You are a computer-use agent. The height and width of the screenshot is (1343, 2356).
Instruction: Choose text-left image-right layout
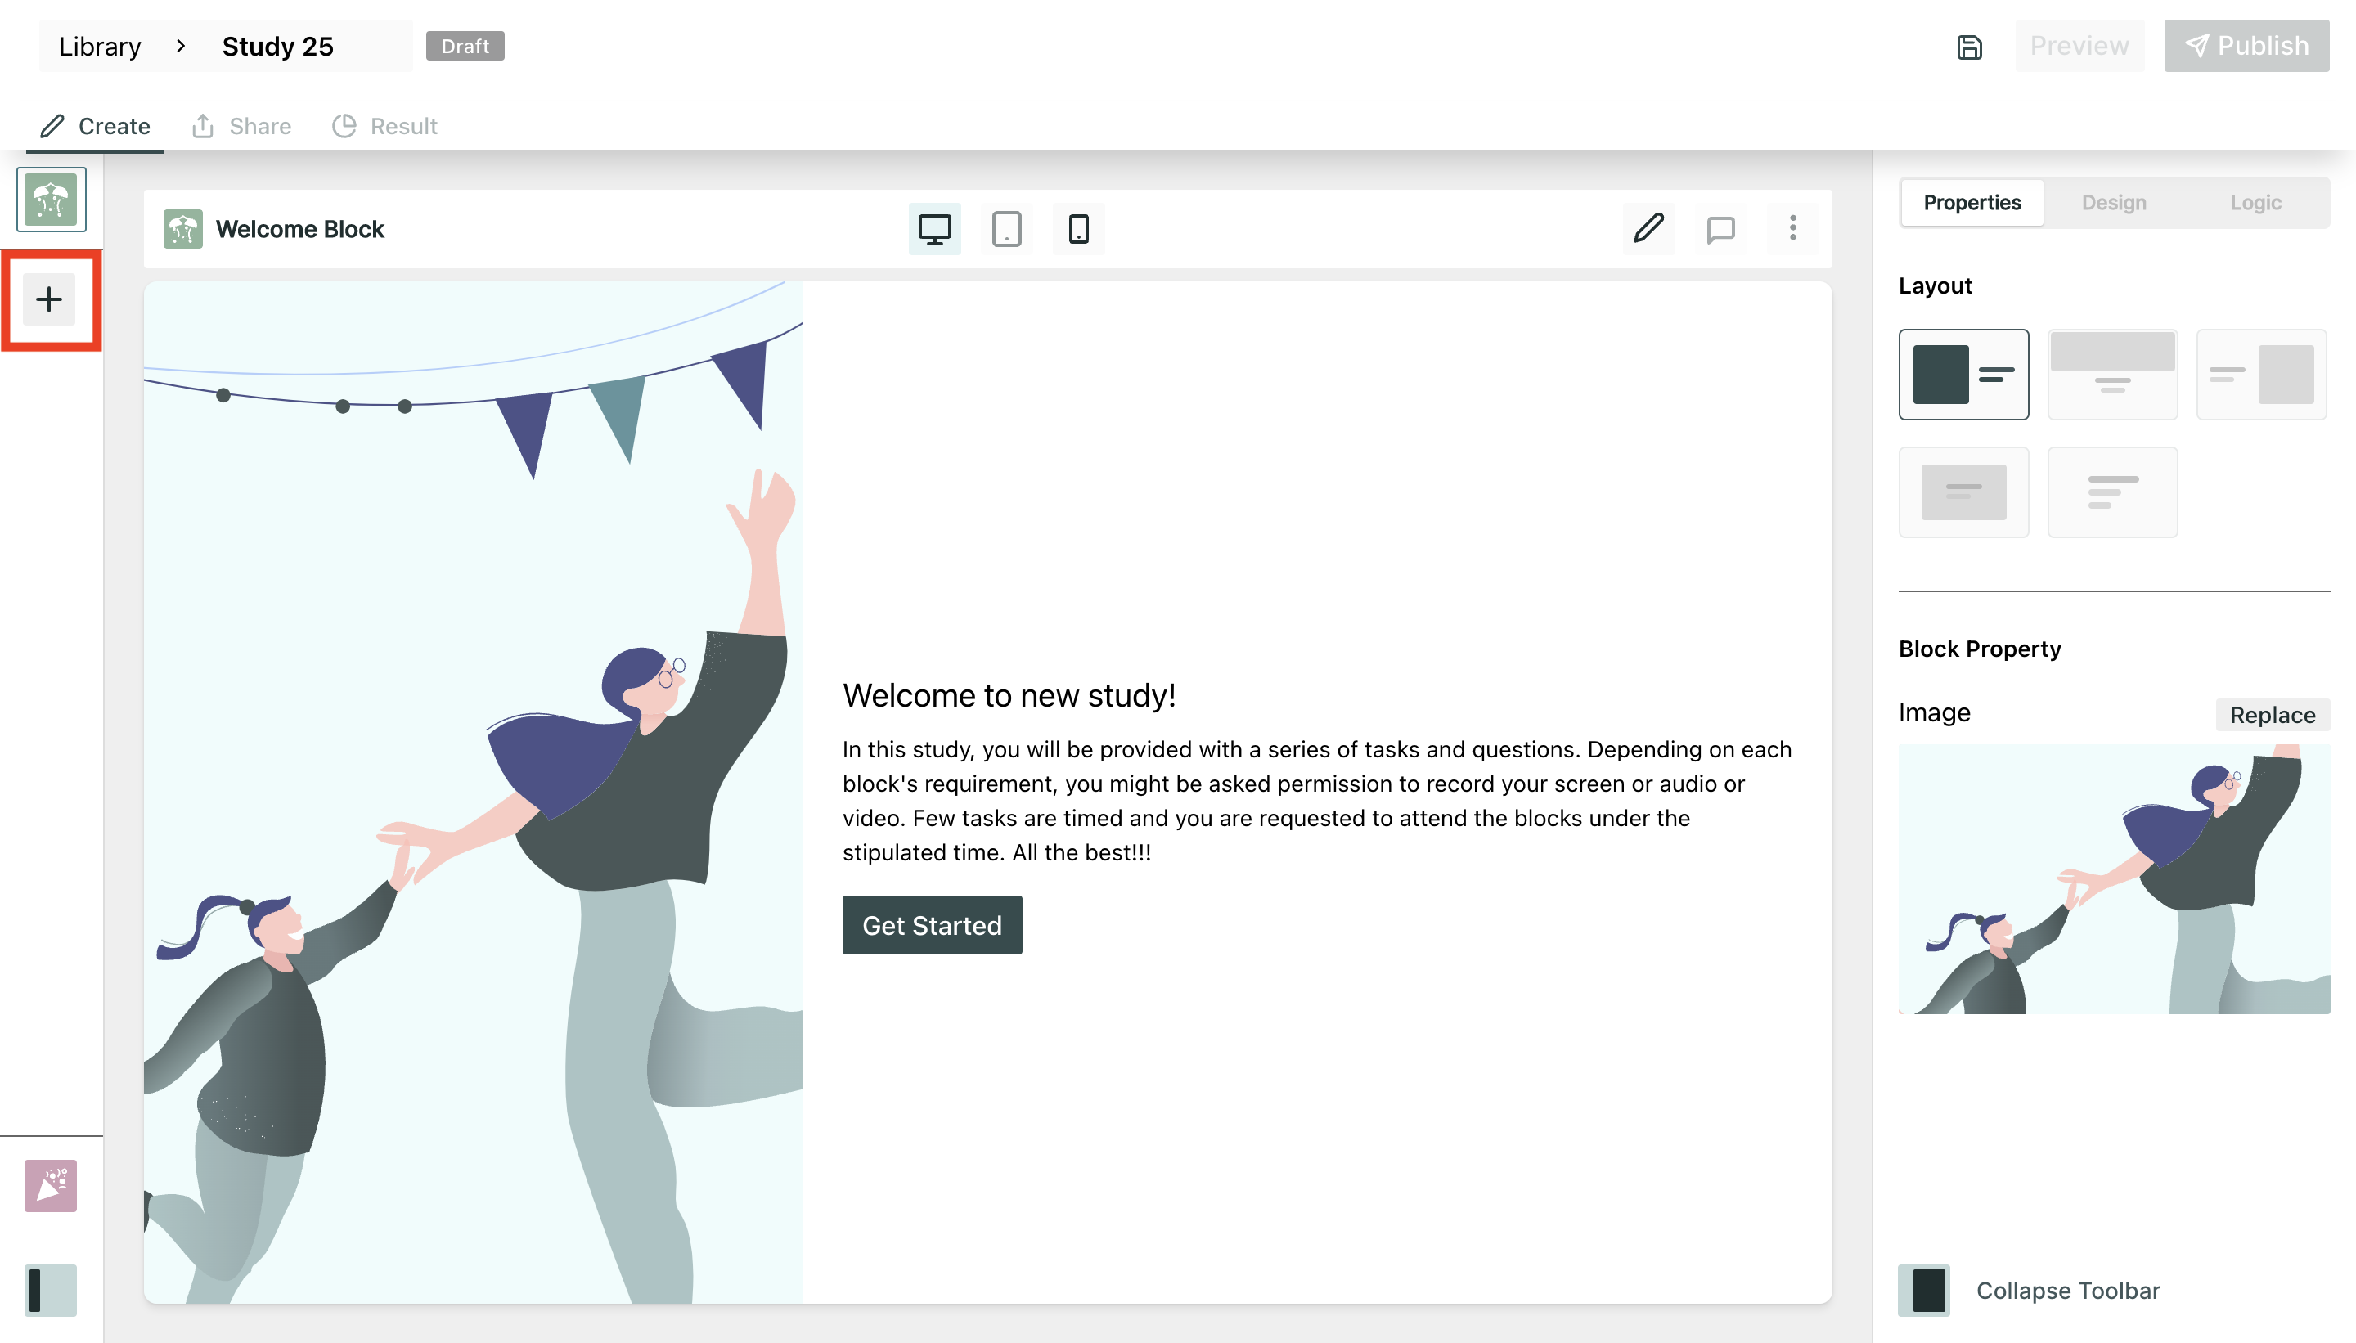[2261, 375]
